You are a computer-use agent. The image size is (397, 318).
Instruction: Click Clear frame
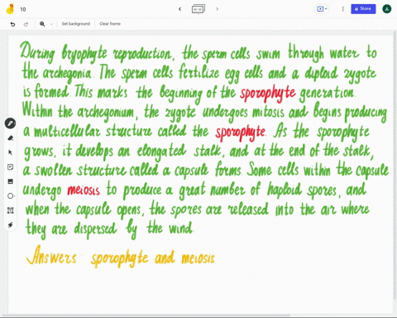click(x=110, y=24)
